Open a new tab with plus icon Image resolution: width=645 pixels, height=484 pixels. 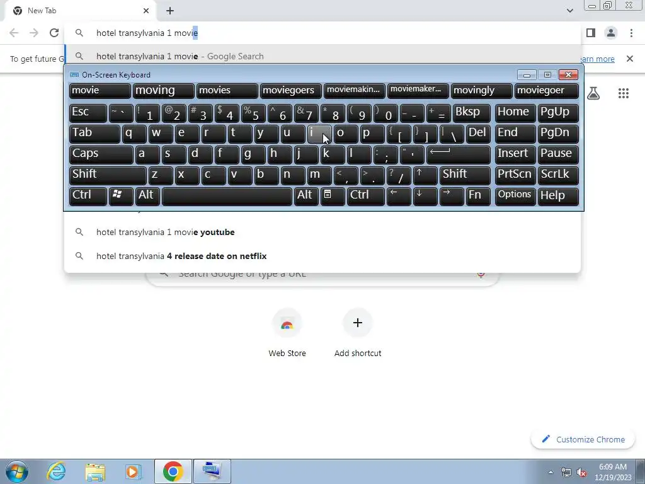click(170, 11)
